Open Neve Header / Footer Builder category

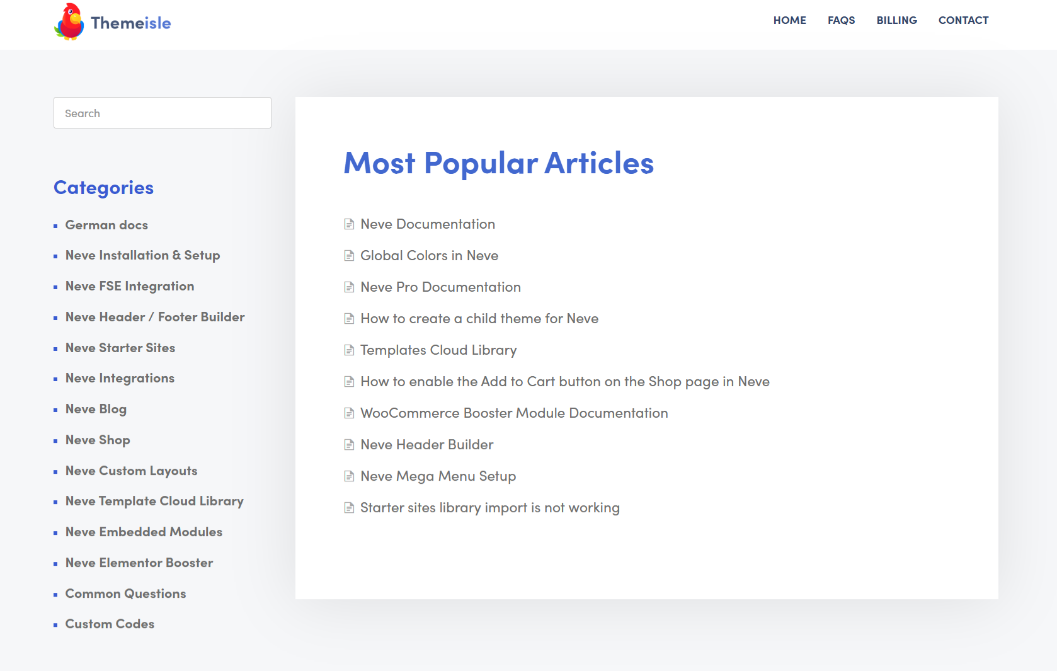(155, 317)
